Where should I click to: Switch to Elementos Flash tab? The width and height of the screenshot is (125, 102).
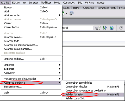coord(107,8)
